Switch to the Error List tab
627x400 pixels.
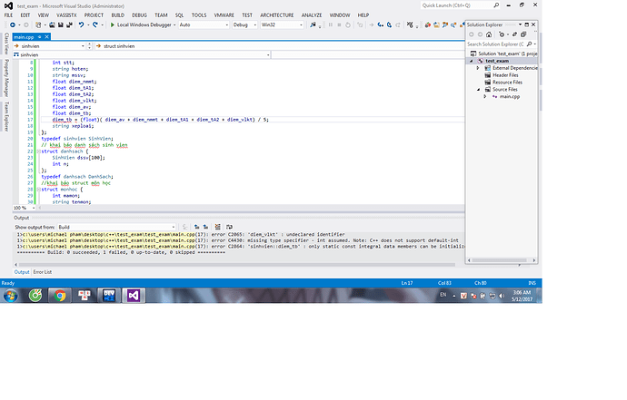point(43,272)
